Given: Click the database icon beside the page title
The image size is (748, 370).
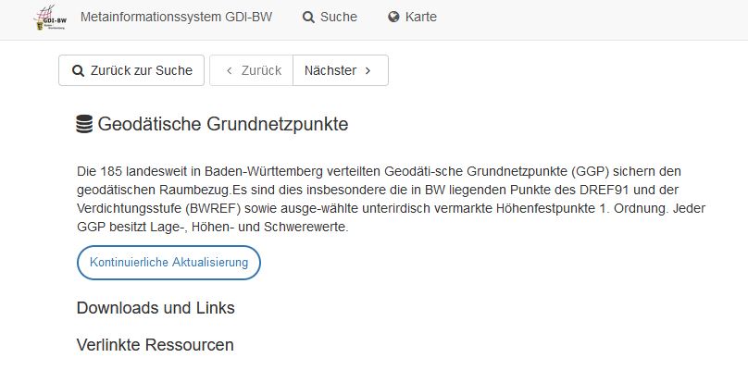Looking at the screenshot, I should (x=84, y=124).
